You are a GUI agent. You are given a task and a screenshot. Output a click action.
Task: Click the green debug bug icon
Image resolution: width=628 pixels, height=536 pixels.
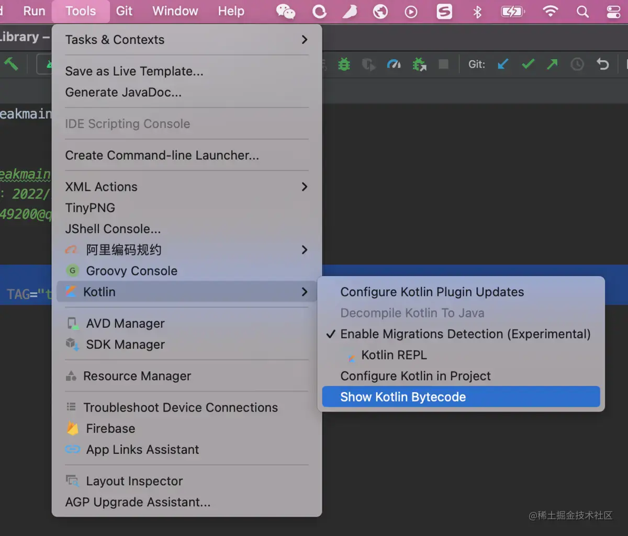[344, 64]
